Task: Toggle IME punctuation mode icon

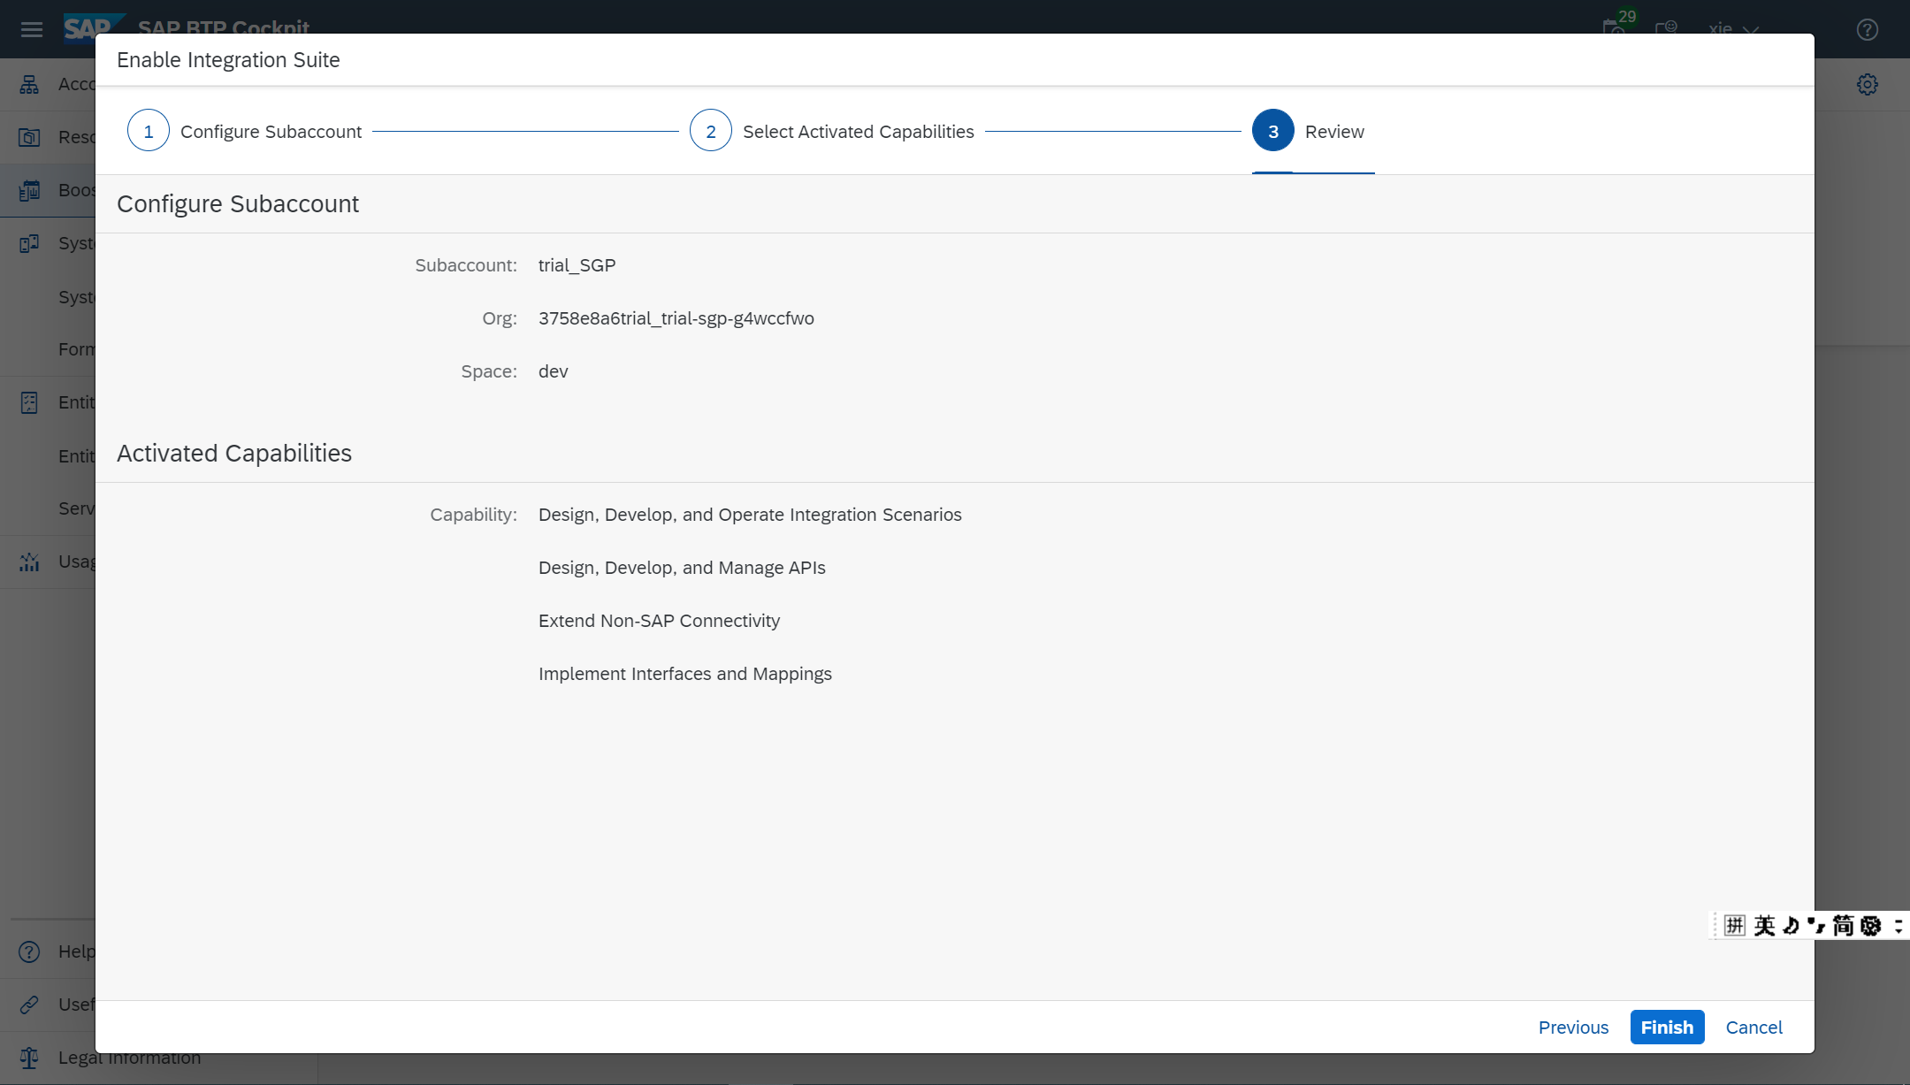Action: 1816,926
